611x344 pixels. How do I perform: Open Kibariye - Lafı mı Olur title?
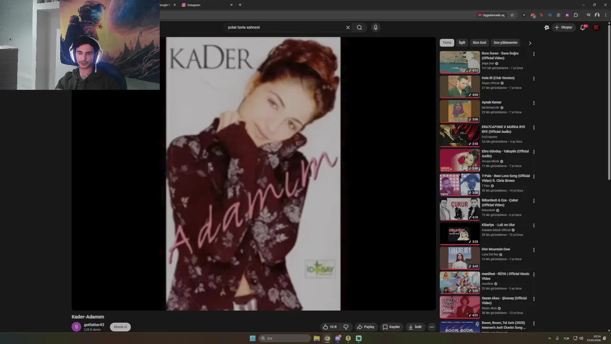[x=498, y=225]
